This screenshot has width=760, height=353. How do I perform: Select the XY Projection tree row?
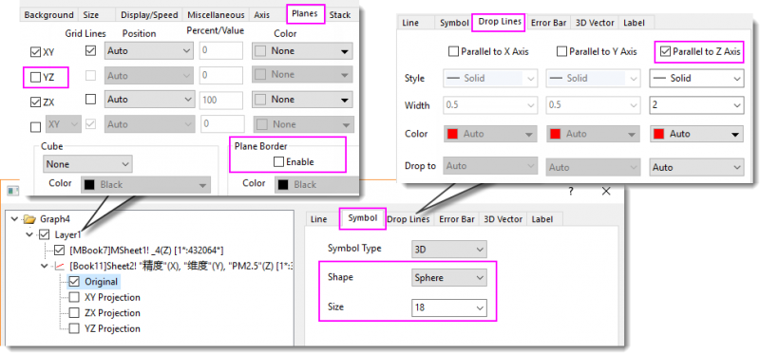112,297
